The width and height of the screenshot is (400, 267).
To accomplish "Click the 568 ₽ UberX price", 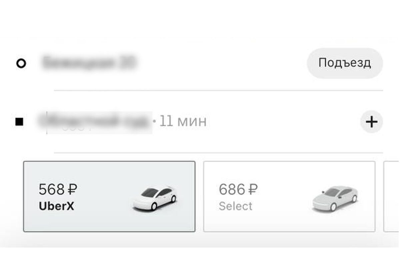I will click(58, 190).
